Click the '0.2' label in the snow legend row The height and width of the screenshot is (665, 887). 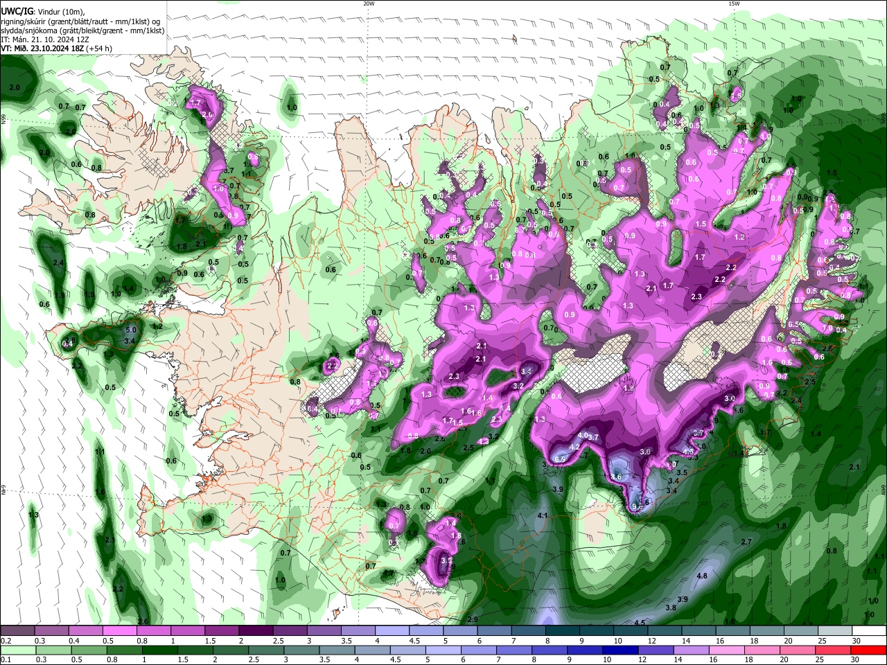click(x=6, y=641)
